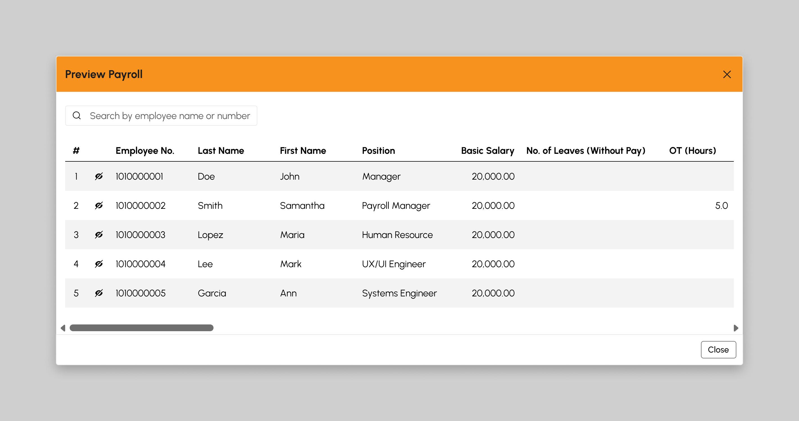Toggle visibility eye for John Doe row
Viewport: 799px width, 421px height.
[x=99, y=176]
